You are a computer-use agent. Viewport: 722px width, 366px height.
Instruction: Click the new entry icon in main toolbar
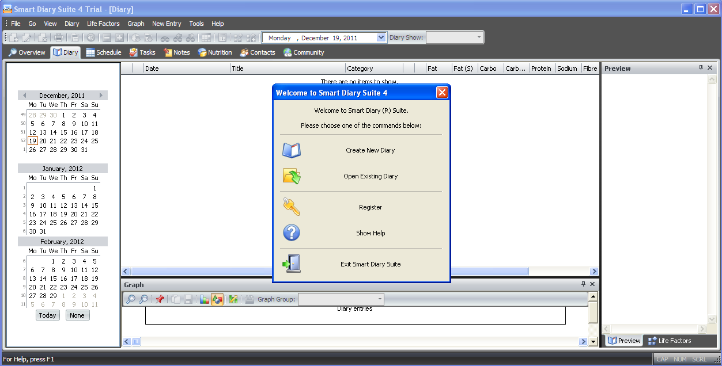13,38
